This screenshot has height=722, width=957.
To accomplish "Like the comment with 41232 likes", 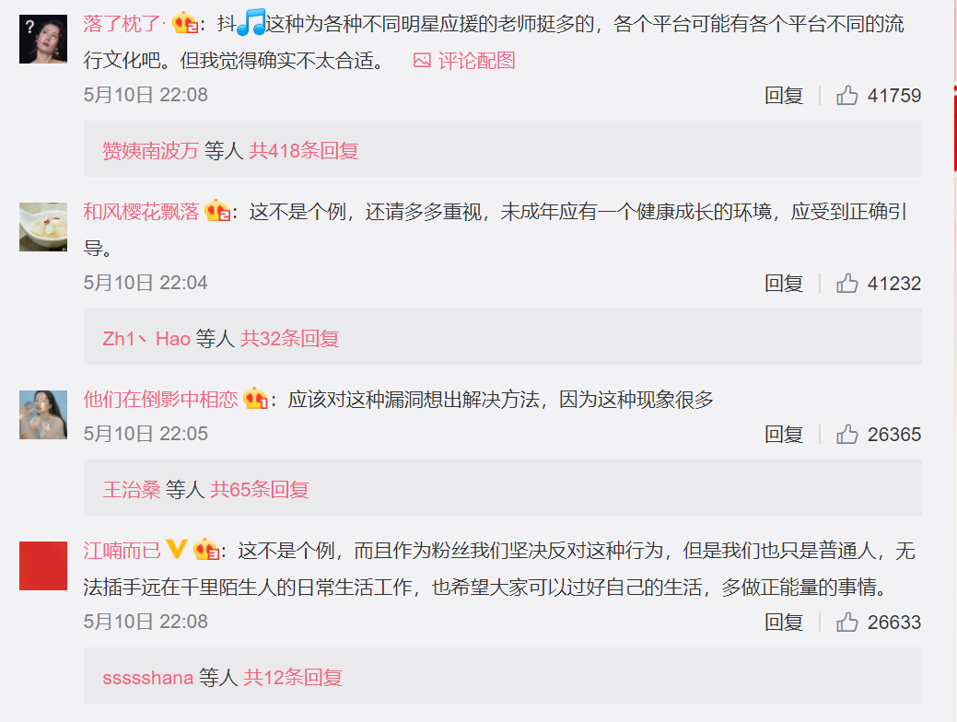I will click(x=847, y=284).
